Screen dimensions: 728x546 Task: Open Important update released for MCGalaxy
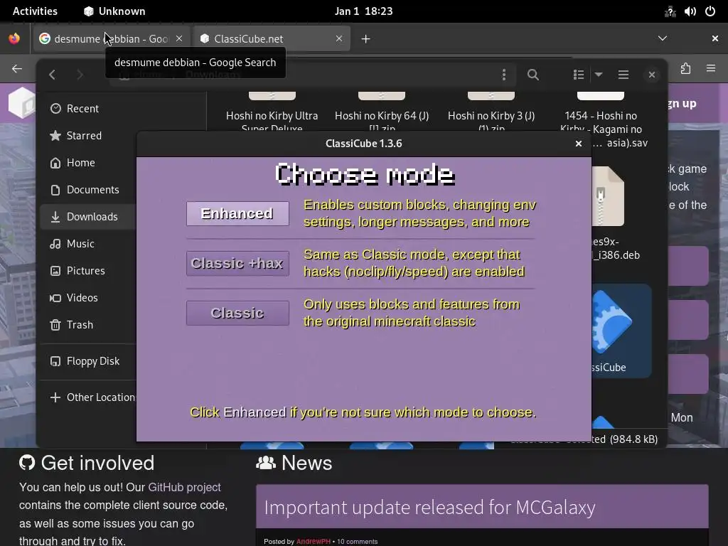pyautogui.click(x=429, y=507)
